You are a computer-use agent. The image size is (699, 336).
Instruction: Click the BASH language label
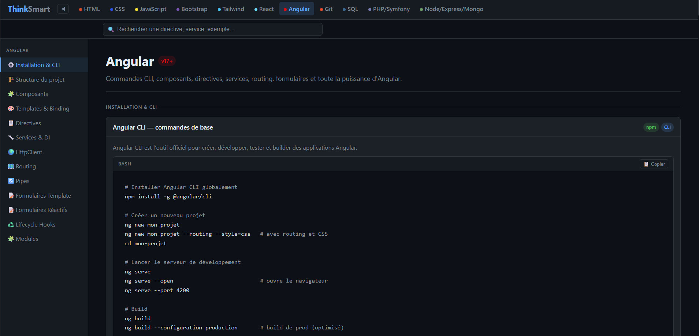pyautogui.click(x=124, y=164)
